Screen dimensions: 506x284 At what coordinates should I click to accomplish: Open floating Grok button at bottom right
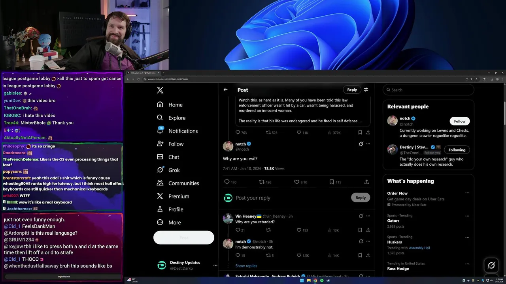[491, 265]
